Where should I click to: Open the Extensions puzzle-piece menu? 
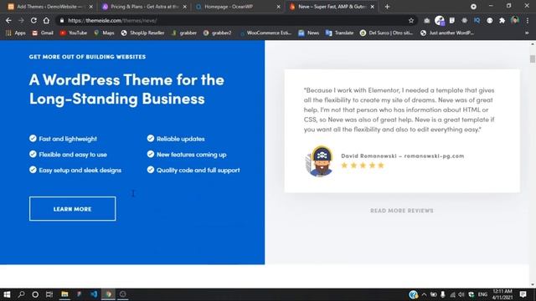click(502, 20)
